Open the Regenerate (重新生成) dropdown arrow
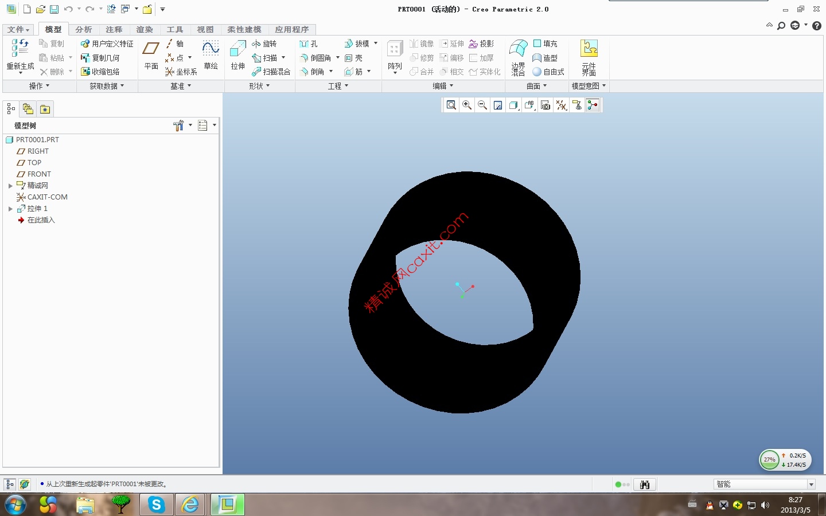The image size is (826, 516). (20, 73)
